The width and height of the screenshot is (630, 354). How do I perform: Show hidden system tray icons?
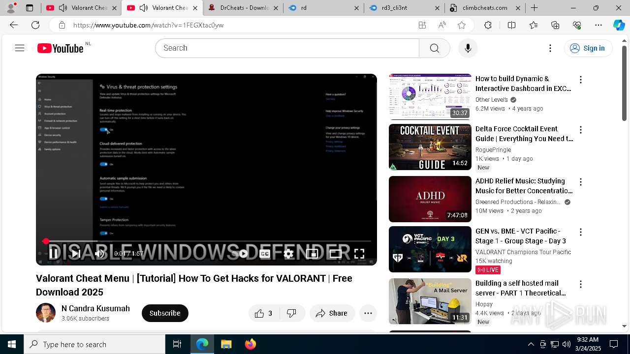click(x=531, y=344)
